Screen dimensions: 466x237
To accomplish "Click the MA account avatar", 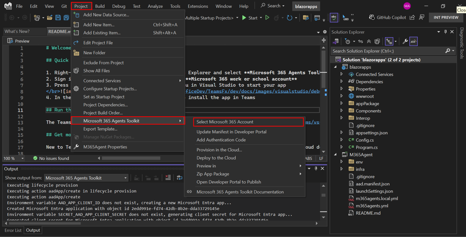I will (407, 6).
